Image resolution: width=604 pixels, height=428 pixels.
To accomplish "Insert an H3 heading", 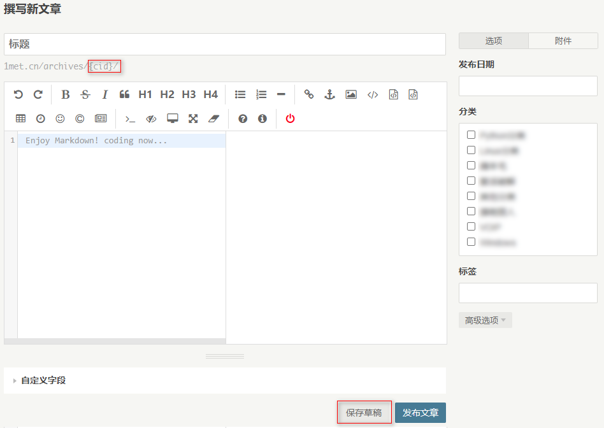I will pyautogui.click(x=189, y=94).
